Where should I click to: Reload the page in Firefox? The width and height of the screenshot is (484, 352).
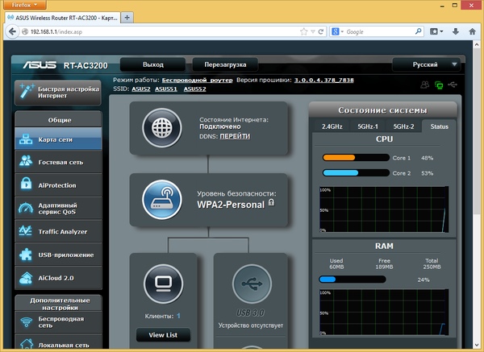click(321, 31)
